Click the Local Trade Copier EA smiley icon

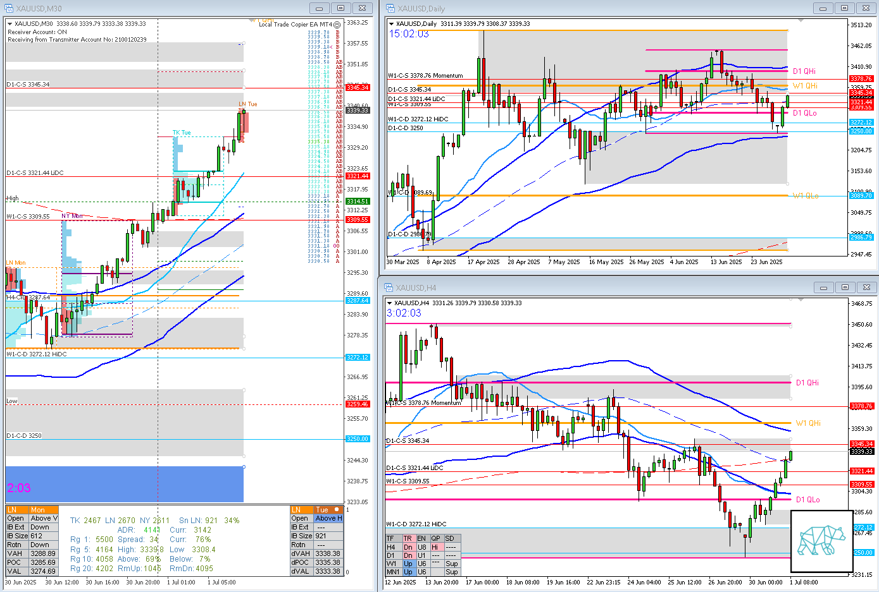click(x=337, y=25)
